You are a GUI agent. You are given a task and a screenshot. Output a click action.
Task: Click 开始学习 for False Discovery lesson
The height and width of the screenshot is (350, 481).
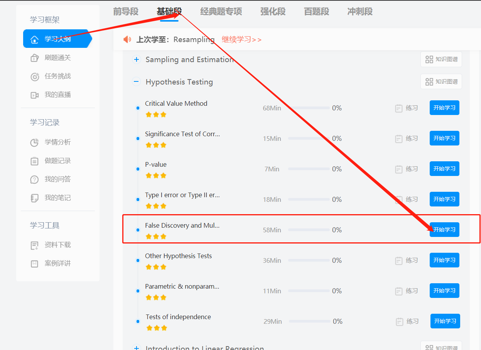[444, 230]
